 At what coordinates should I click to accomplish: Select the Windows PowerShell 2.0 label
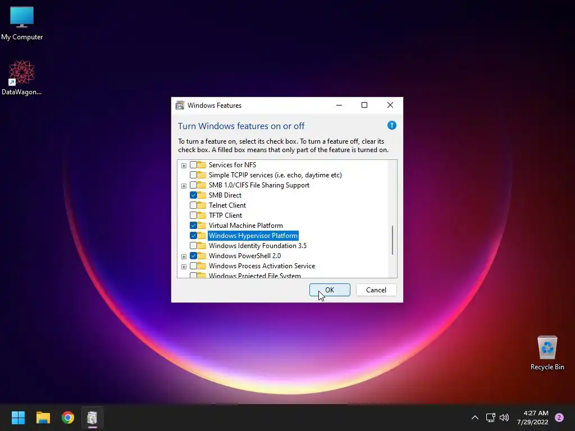click(245, 255)
